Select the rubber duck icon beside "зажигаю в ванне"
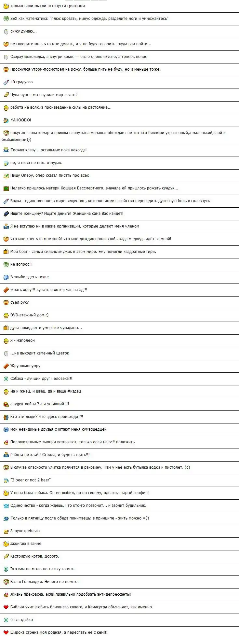Image resolution: width=239 pixels, height=637 pixels. pyautogui.click(x=6, y=544)
